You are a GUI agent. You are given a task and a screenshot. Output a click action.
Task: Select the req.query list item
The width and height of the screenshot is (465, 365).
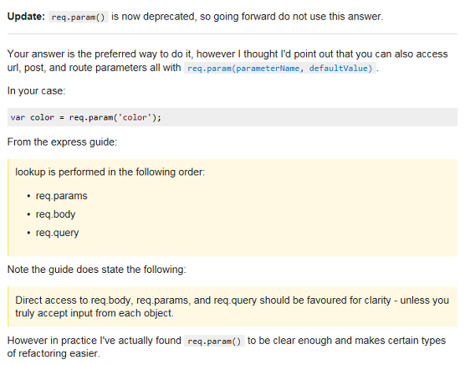pos(57,233)
